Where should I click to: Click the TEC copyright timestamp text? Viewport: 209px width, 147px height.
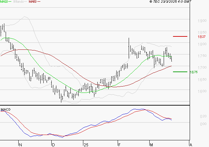pos(170,2)
